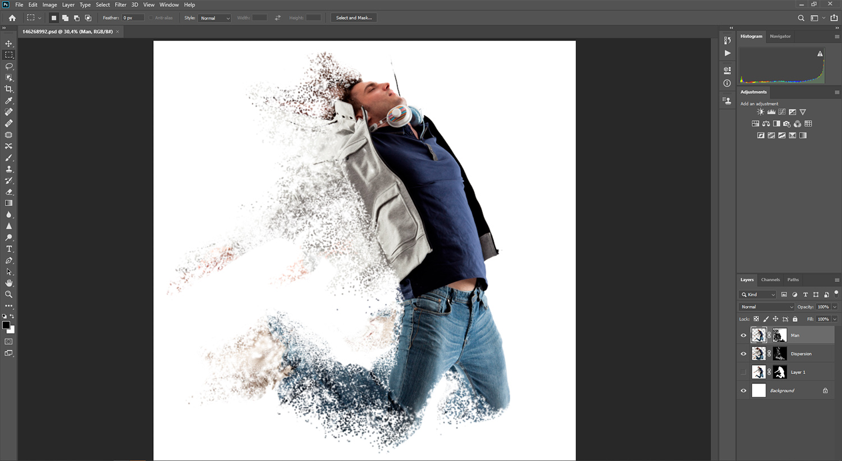
Task: Click the Select and Mask button
Action: 353,17
